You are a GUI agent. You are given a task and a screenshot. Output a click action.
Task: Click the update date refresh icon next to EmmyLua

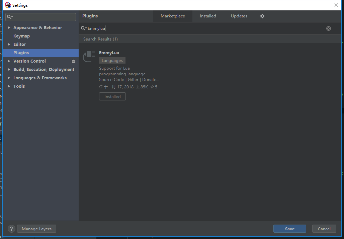[100, 86]
